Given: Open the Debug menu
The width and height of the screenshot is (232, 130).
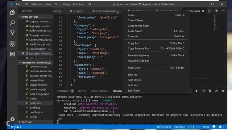Looking at the screenshot, I should (x=66, y=4).
